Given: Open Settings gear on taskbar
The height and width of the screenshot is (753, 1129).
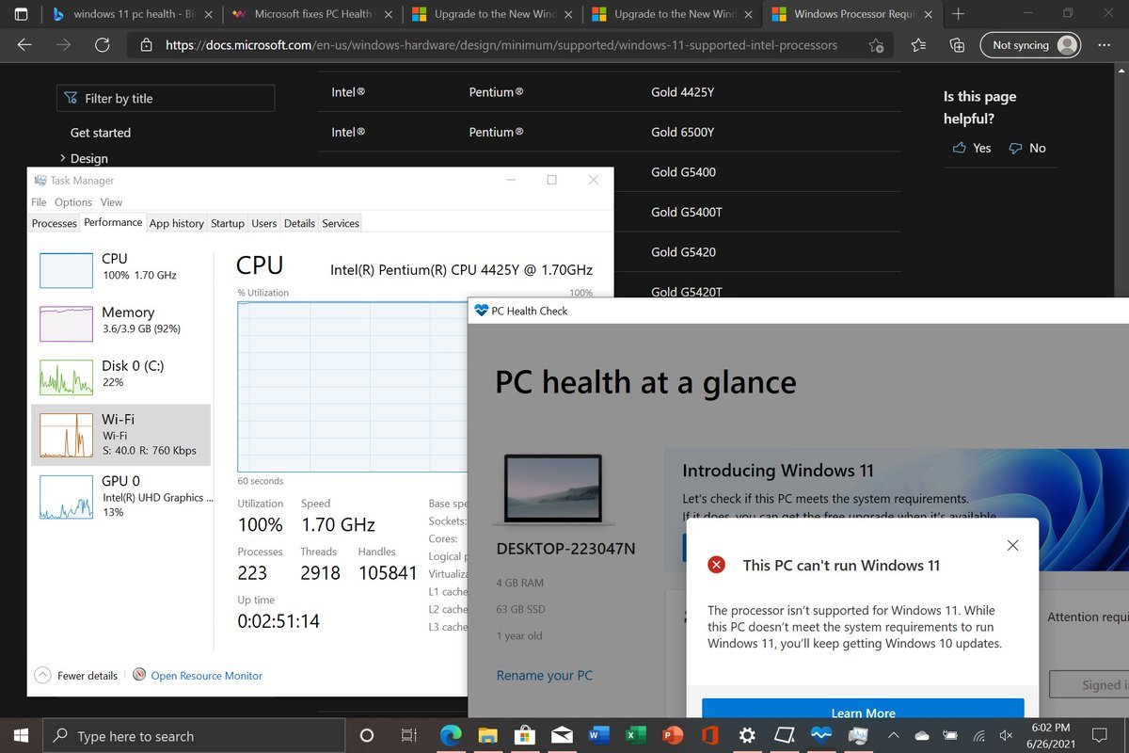Looking at the screenshot, I should pos(747,735).
